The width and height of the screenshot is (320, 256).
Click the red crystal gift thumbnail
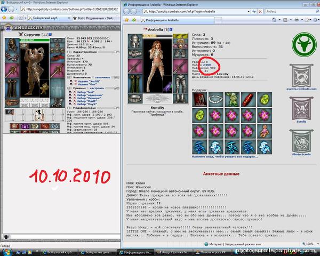249,99
